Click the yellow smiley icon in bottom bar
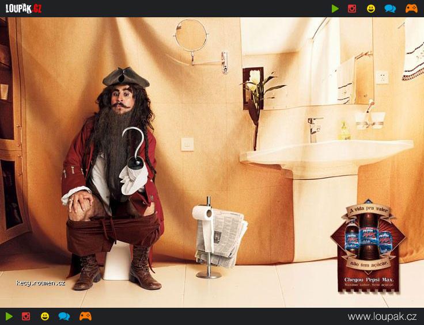 coord(45,316)
